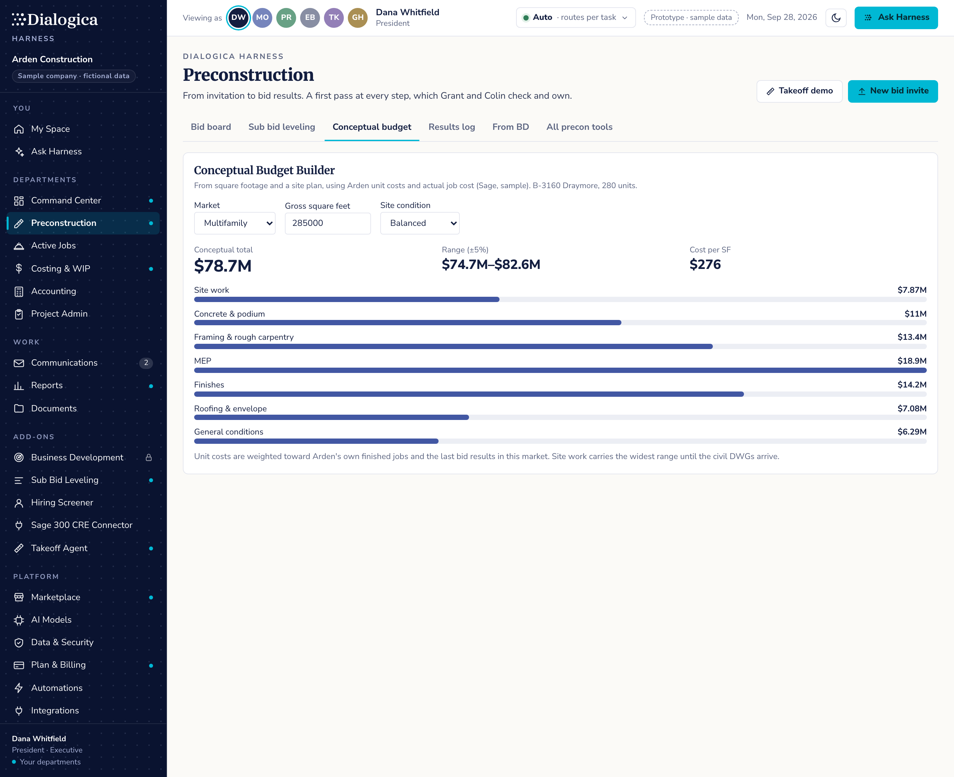Click the Preconstruction pencil icon

[19, 223]
